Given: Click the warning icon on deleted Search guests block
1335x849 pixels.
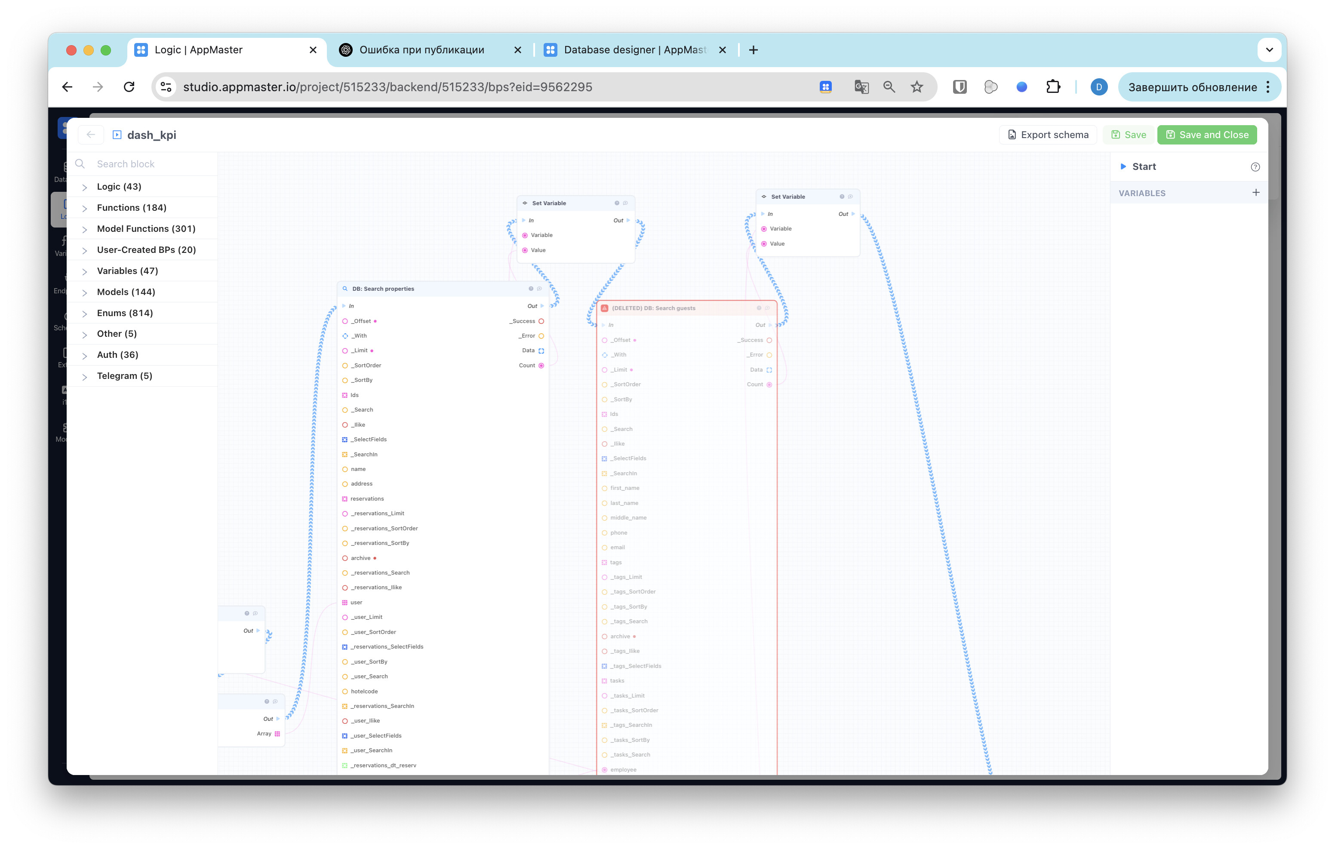Looking at the screenshot, I should [x=604, y=308].
